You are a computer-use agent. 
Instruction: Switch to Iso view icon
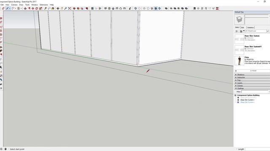point(105,8)
